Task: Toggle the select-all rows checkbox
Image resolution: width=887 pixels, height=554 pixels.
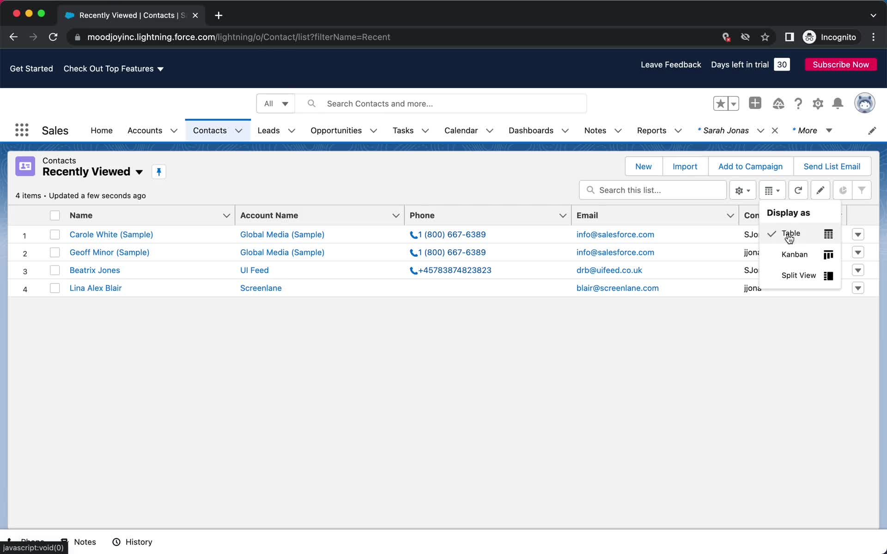Action: click(55, 216)
